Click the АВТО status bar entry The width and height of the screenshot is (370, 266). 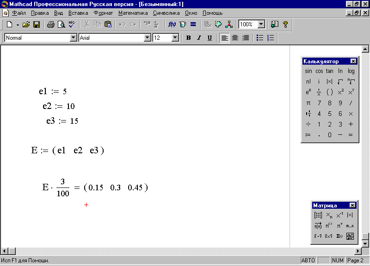308,260
